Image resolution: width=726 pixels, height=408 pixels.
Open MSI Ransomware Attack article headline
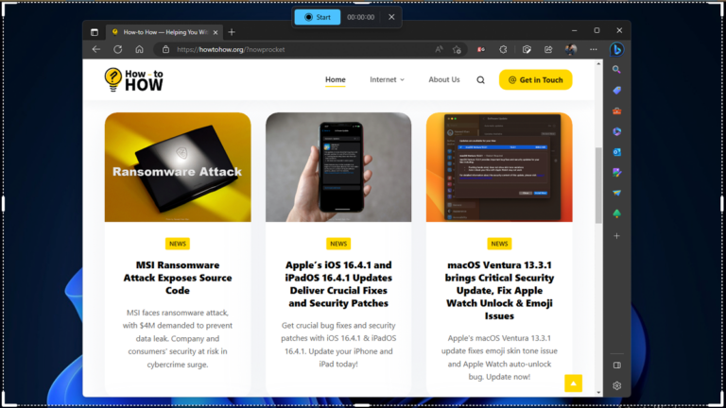pos(178,278)
